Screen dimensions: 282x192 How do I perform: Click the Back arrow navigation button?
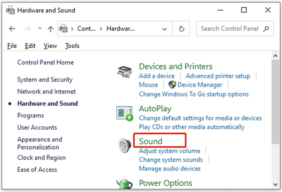coord(12,29)
